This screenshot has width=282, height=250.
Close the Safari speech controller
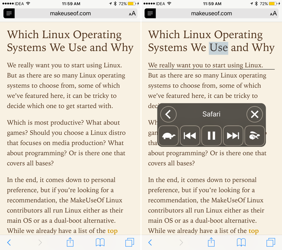pos(255,114)
